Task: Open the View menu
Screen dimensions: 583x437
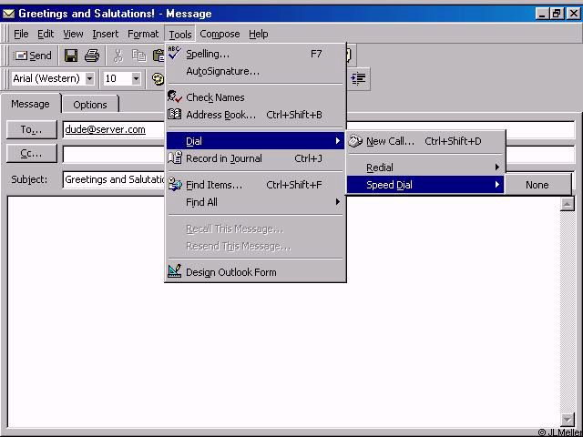Action: pyautogui.click(x=73, y=35)
